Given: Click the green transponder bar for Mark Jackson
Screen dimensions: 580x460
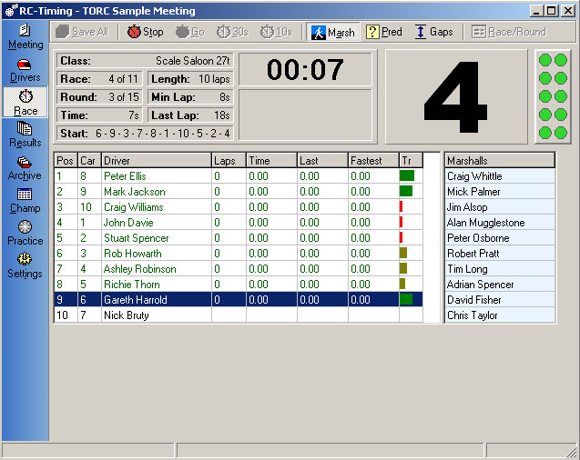Looking at the screenshot, I should [x=406, y=192].
